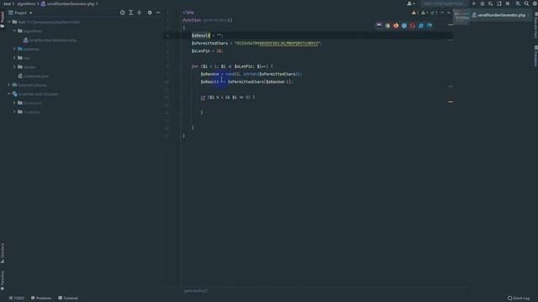
Task: Select serialNumberGenerator.php in project tree
Action: [50, 40]
